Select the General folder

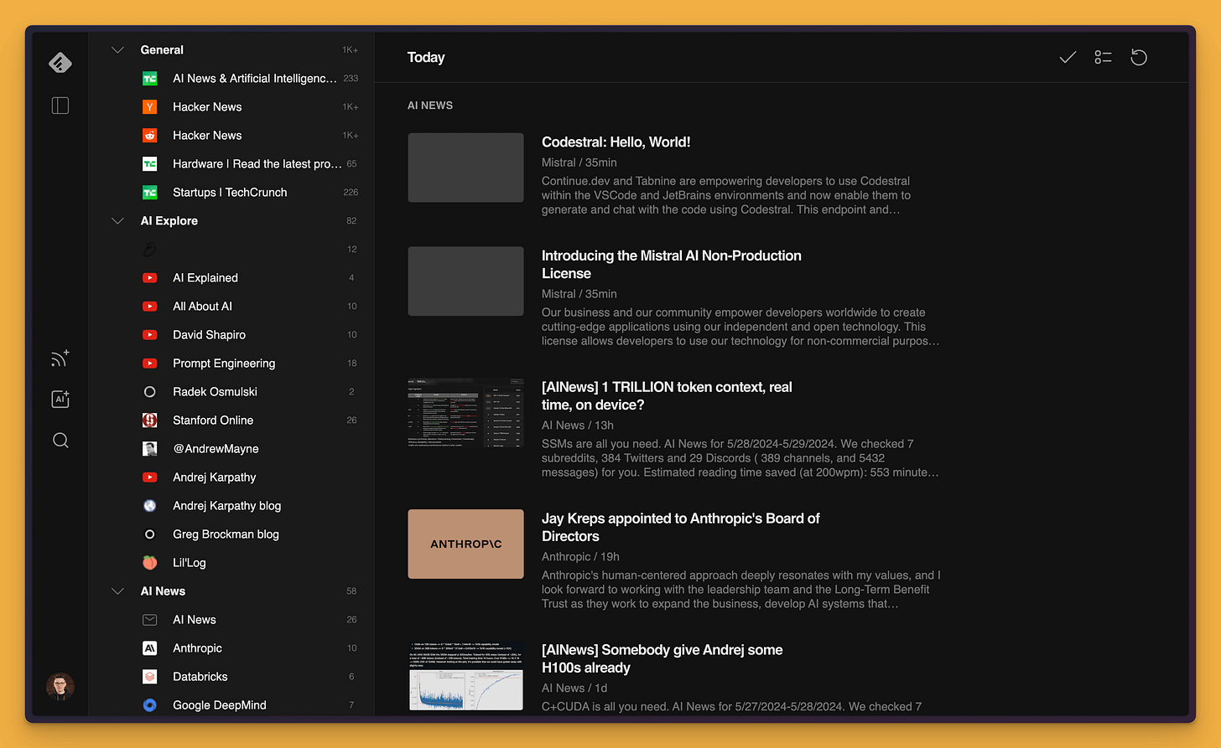pyautogui.click(x=162, y=50)
